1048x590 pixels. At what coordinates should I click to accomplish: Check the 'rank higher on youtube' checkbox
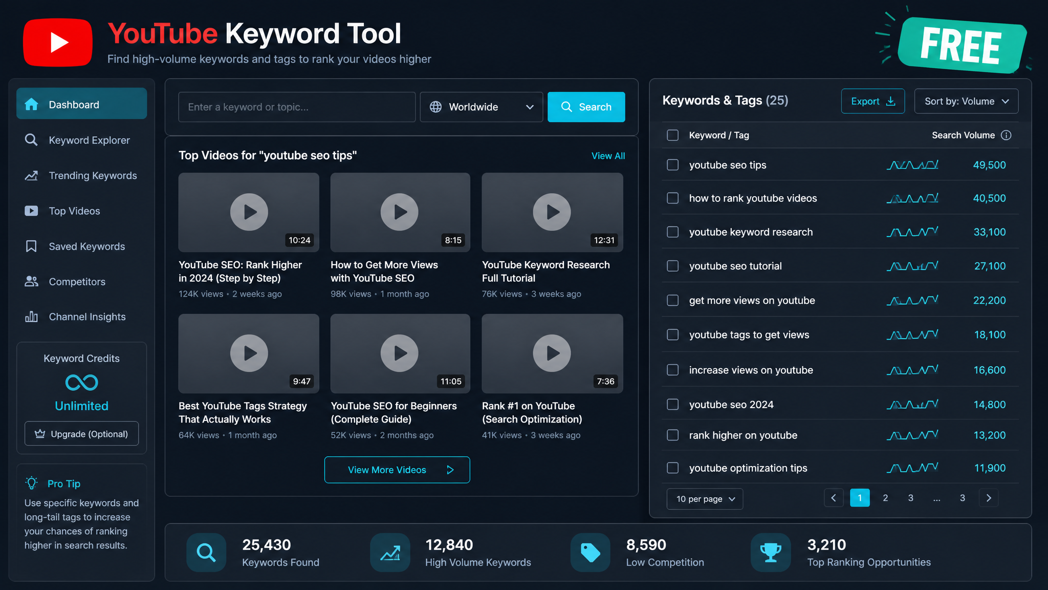pyautogui.click(x=673, y=435)
